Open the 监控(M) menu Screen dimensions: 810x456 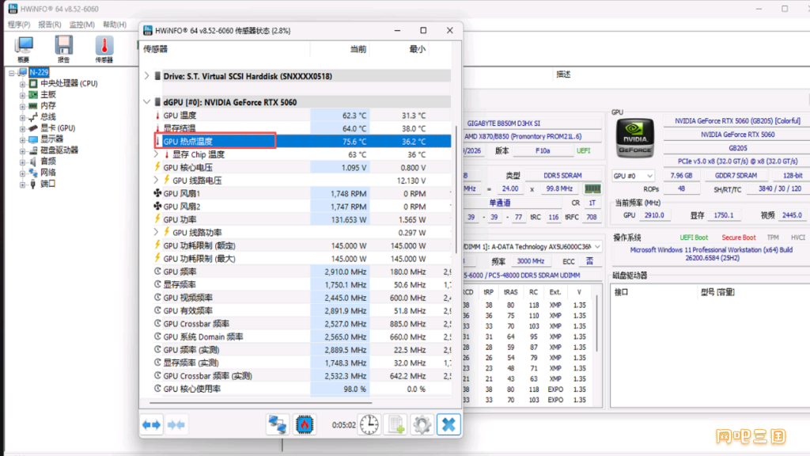point(82,25)
